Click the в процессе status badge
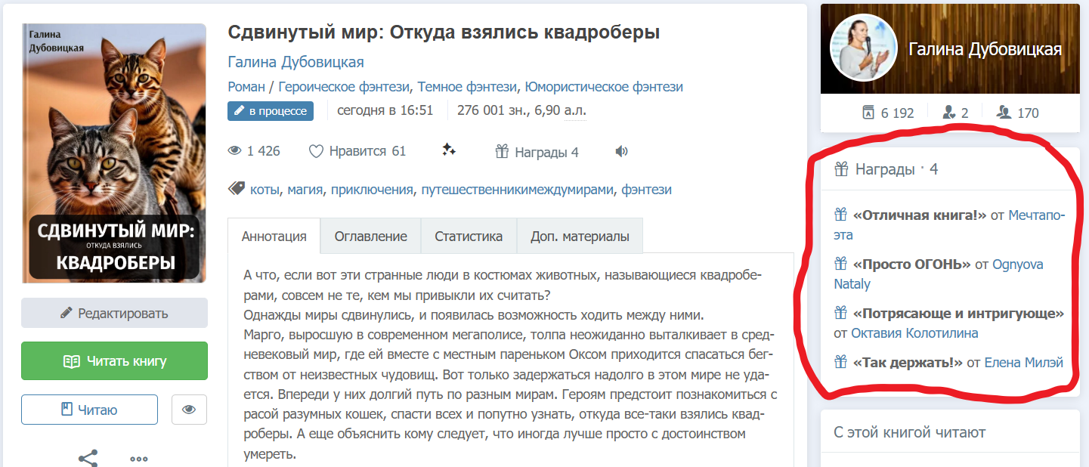 [271, 111]
